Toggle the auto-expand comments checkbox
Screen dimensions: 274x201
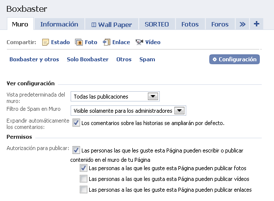pos(76,123)
